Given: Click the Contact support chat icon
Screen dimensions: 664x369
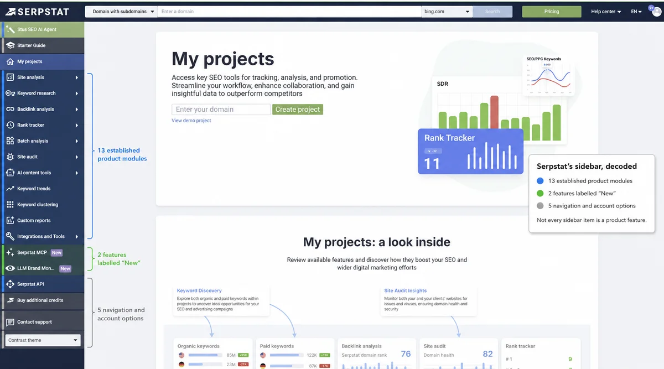Looking at the screenshot, I should [10, 322].
